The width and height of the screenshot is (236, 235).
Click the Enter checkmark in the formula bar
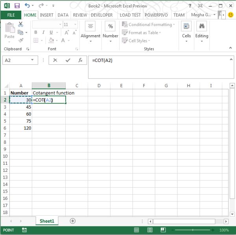pos(68,60)
